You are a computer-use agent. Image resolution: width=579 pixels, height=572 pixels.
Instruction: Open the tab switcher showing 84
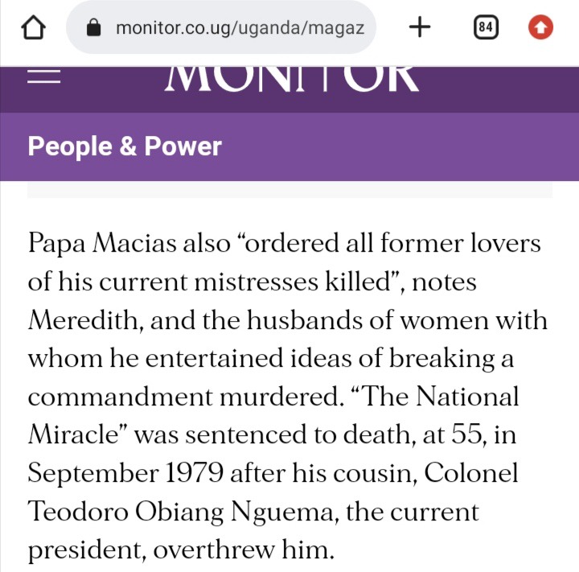coord(485,28)
